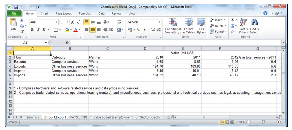Toggle Wrap Text button

(x=119, y=22)
